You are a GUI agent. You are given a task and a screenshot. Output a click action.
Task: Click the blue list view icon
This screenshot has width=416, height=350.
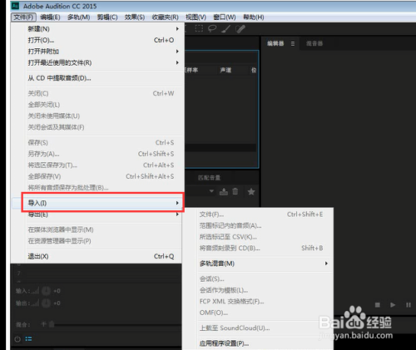coord(28,339)
